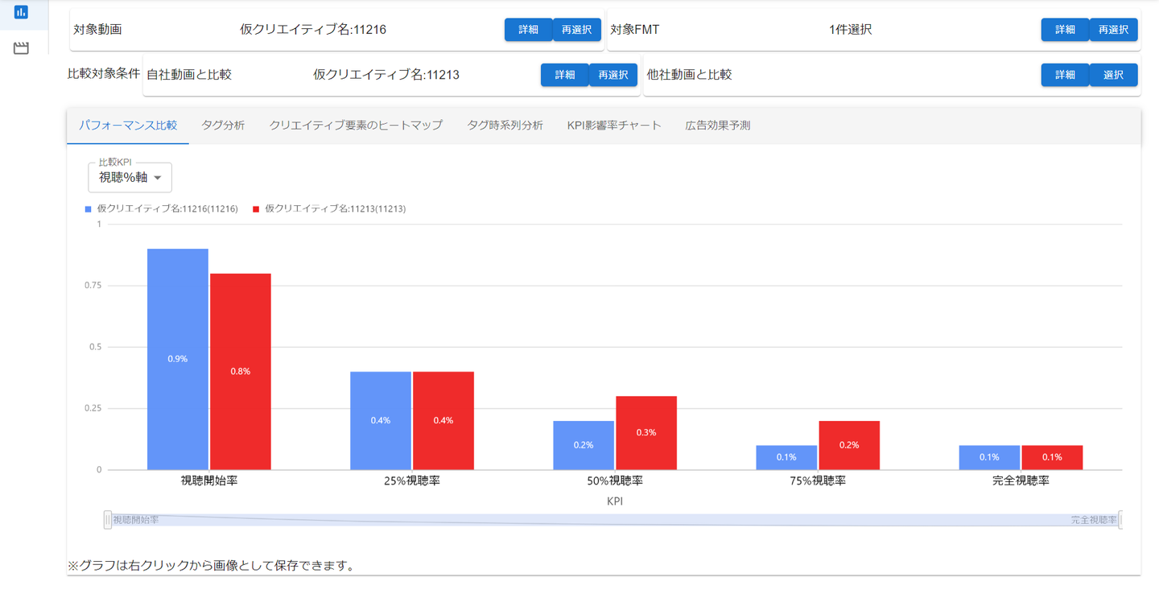Image resolution: width=1159 pixels, height=598 pixels.
Task: Expand the 比較KPI 視聴%軸 dropdown
Action: (130, 178)
